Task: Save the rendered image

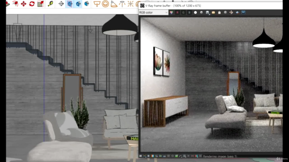Action: tap(207, 13)
